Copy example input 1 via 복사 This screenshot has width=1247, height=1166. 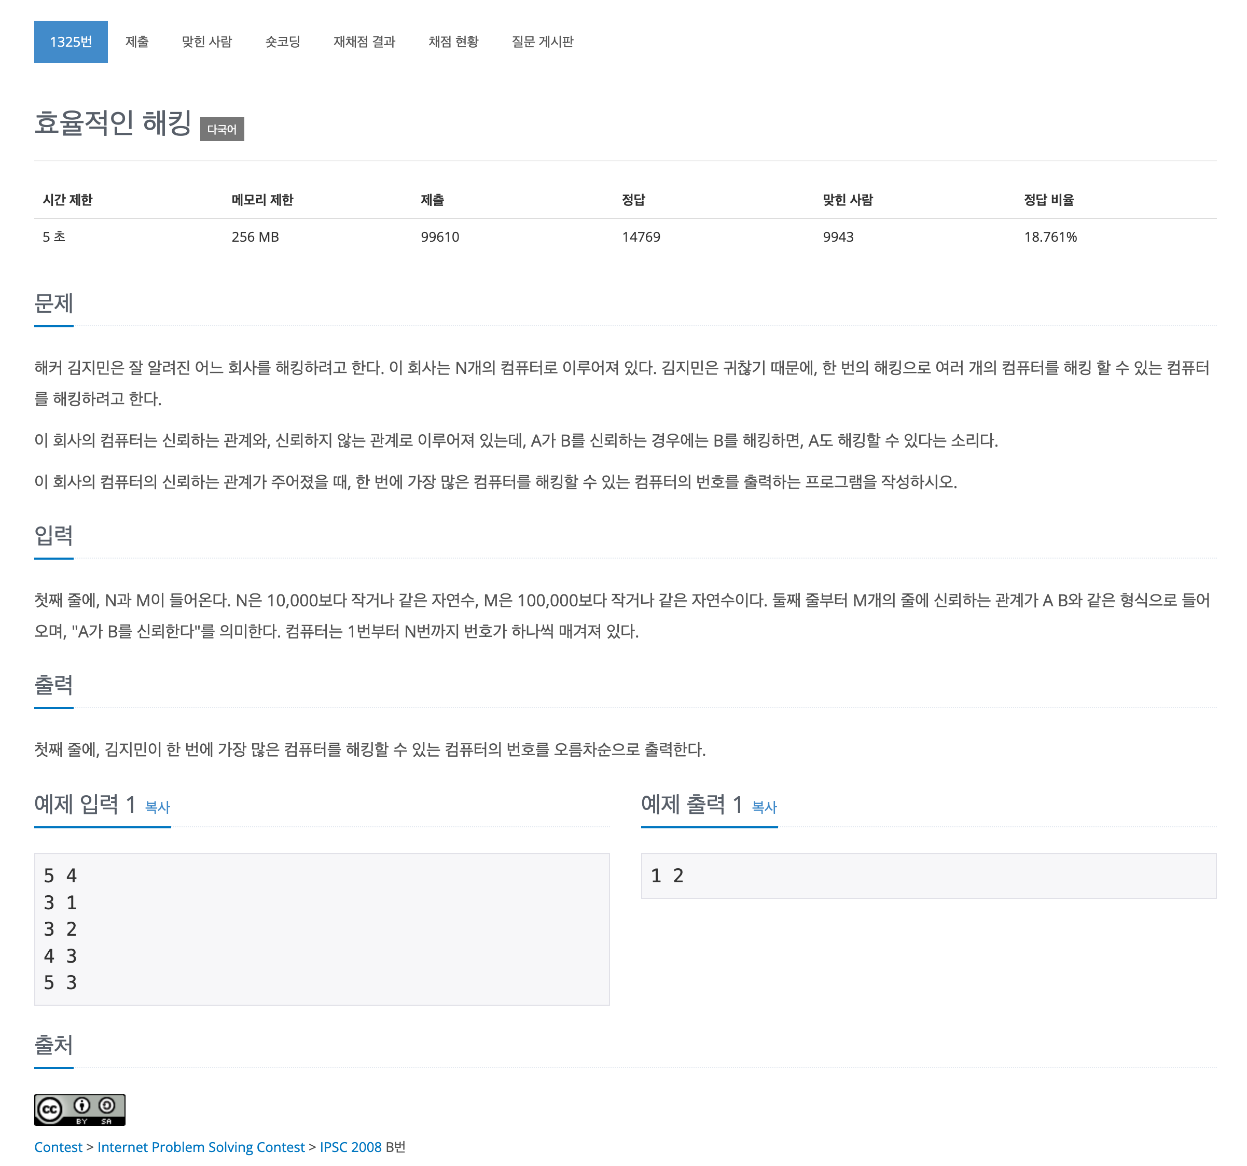click(158, 807)
